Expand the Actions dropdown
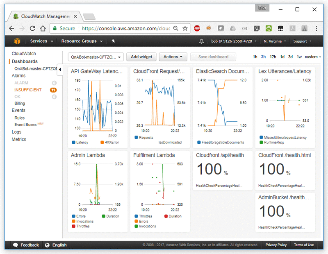This screenshot has width=328, height=254. pyautogui.click(x=173, y=57)
